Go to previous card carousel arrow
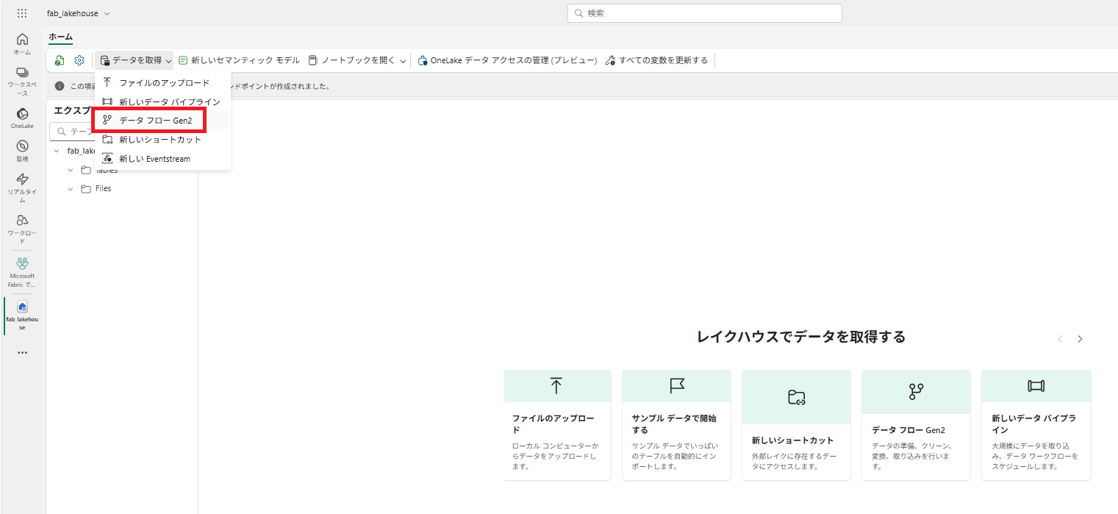 (1060, 339)
